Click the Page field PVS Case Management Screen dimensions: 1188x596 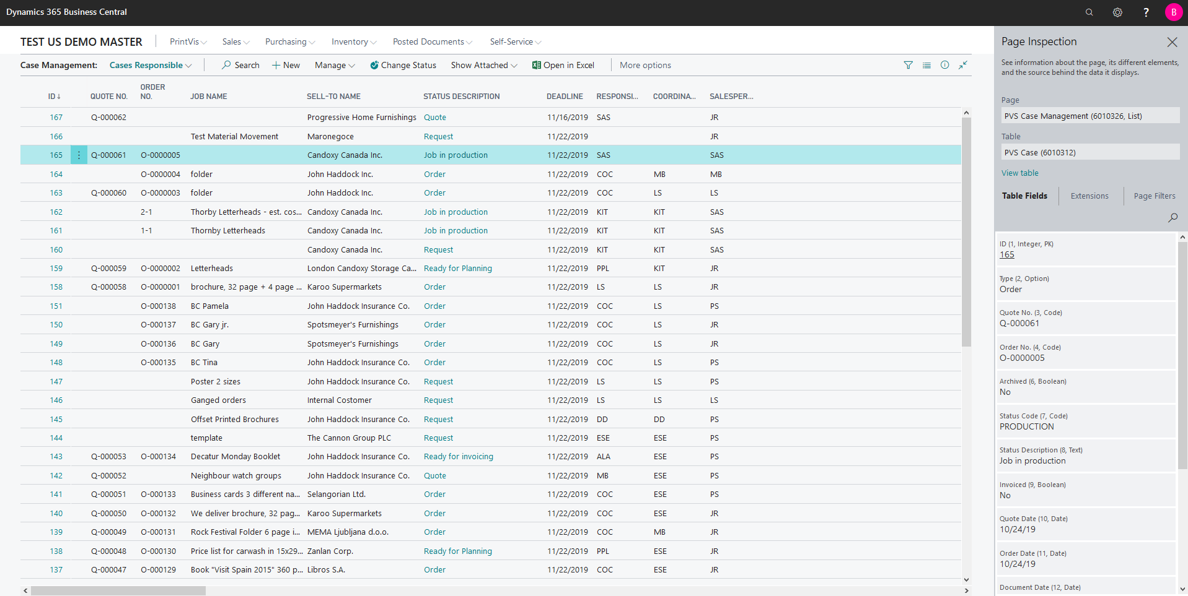pos(1090,116)
